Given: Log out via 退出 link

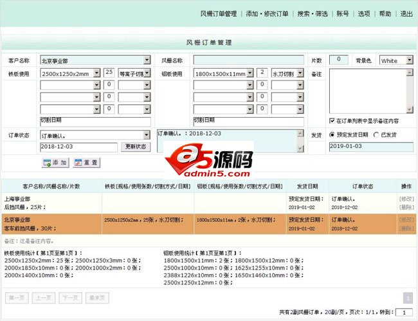Looking at the screenshot, I should 406,14.
